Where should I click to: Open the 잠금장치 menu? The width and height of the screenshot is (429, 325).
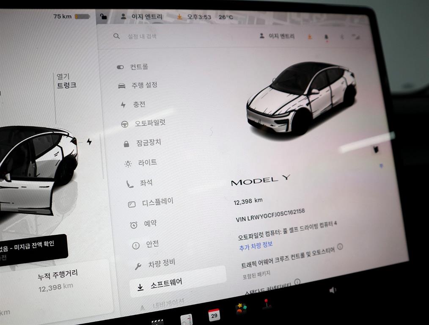(149, 143)
